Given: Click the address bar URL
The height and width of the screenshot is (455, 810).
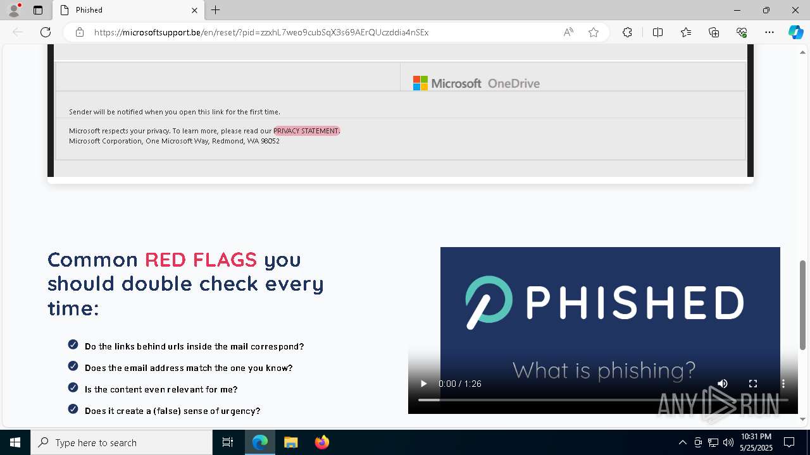Looking at the screenshot, I should (261, 32).
